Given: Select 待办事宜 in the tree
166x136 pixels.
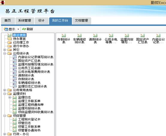Looking at the screenshot, I should [19, 39].
